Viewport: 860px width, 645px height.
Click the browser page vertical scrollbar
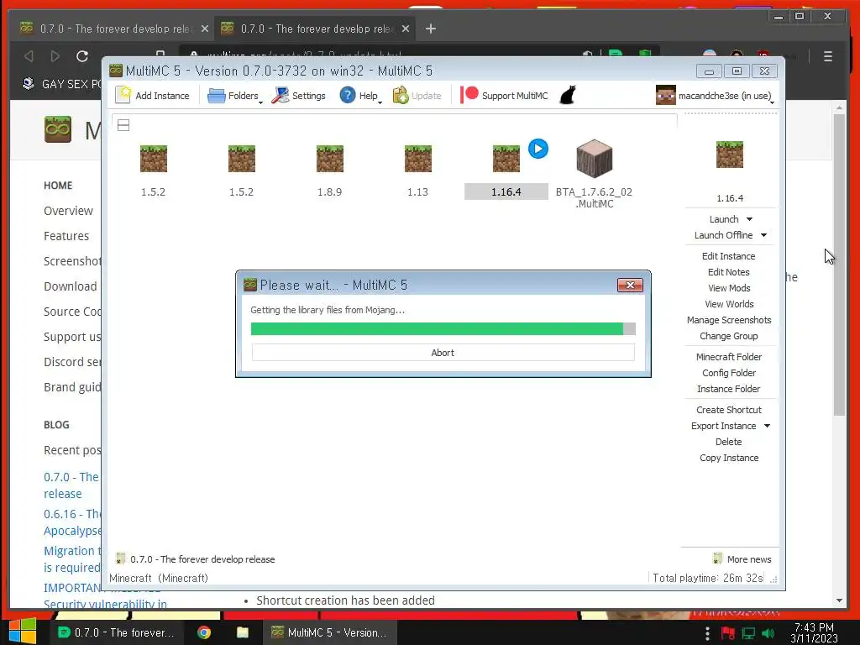(839, 265)
